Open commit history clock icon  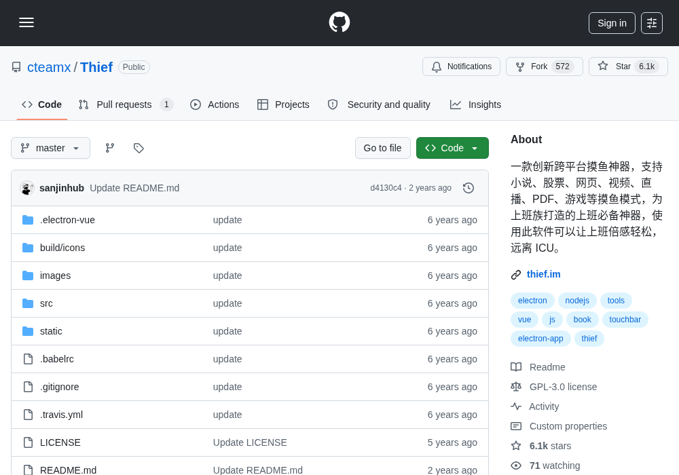pos(469,188)
